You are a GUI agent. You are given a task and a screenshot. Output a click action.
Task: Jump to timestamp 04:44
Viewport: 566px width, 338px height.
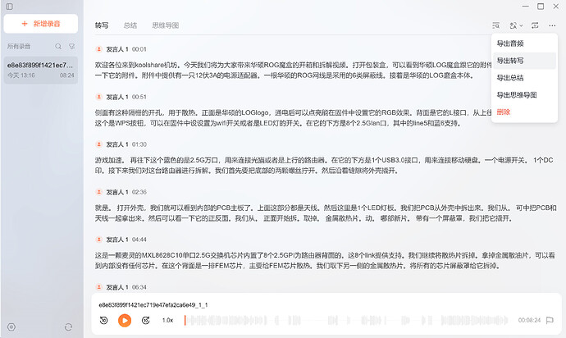(x=139, y=240)
